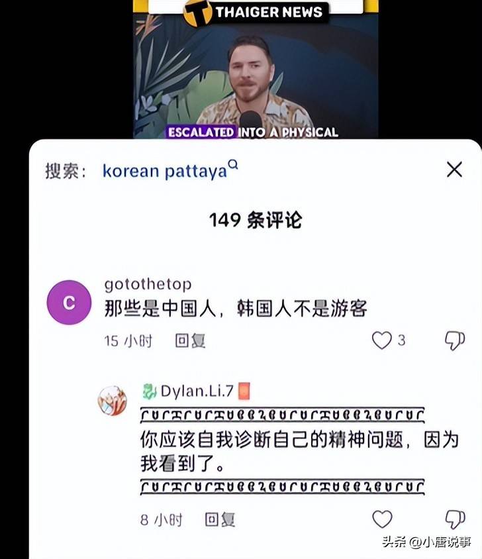The height and width of the screenshot is (559, 482).
Task: Dislike gotothetop's comment with thumbs-down icon
Action: tap(455, 341)
